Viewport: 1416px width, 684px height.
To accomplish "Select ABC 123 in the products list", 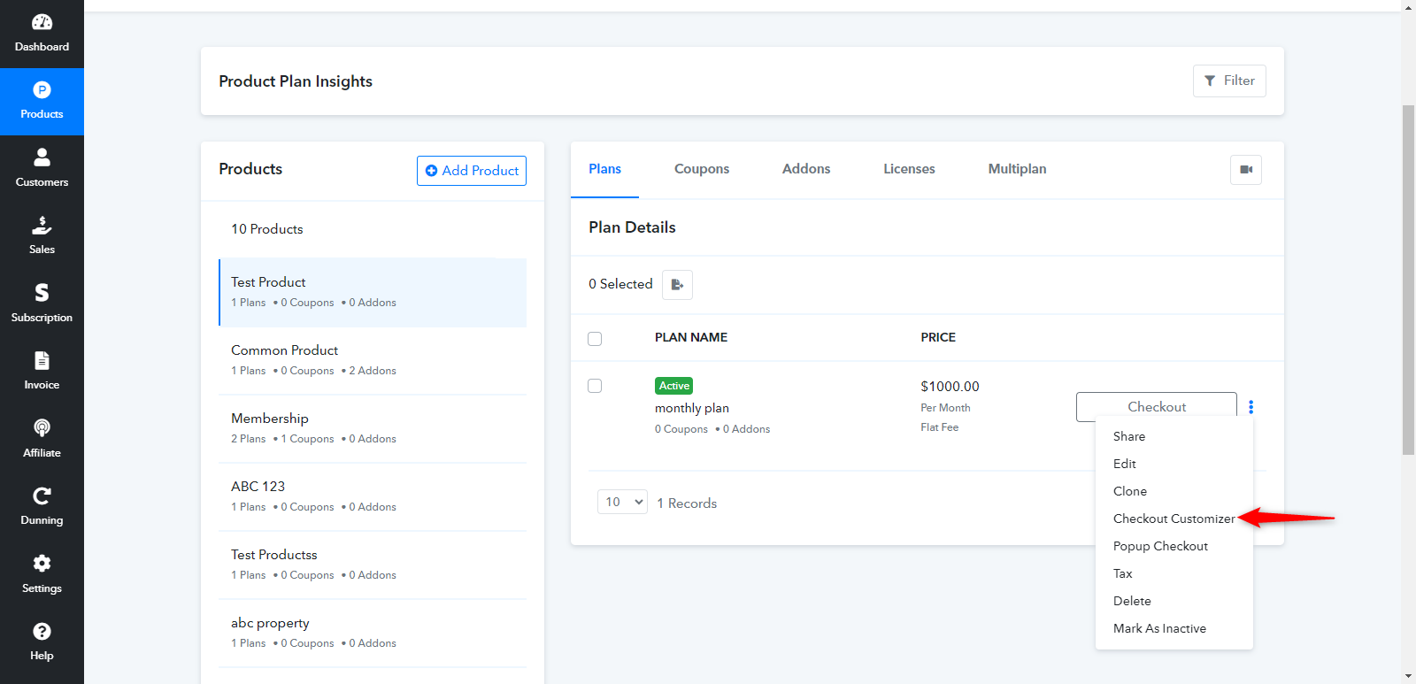I will 373,496.
